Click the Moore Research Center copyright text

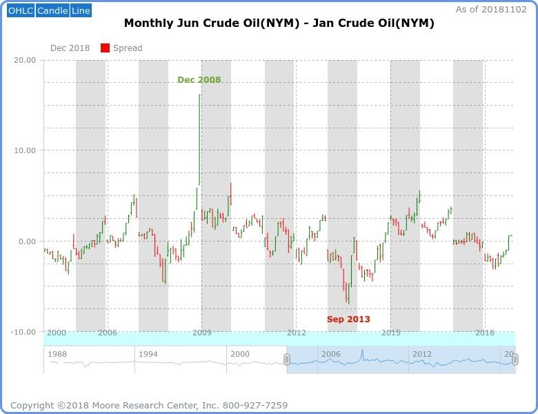(x=149, y=406)
